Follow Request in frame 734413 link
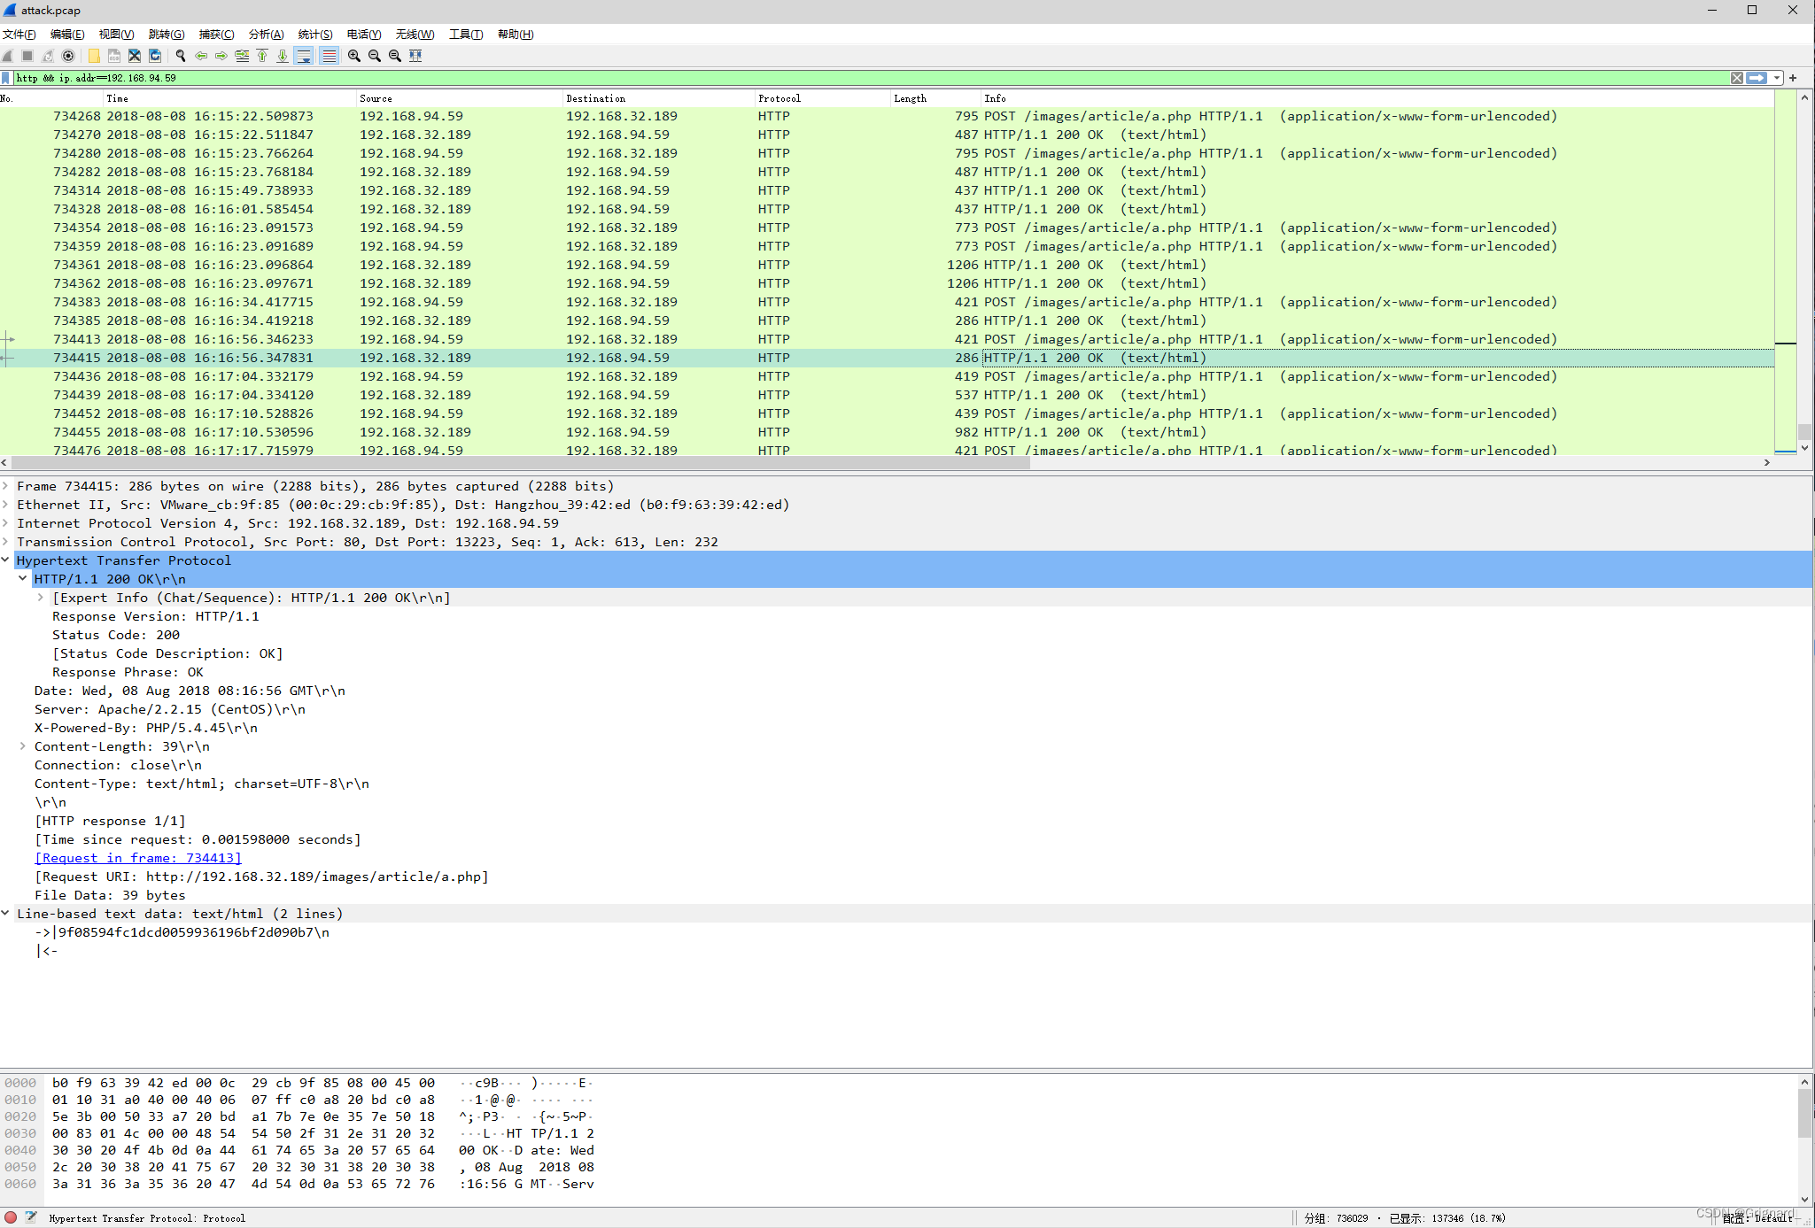Viewport: 1815px width, 1228px height. point(137,858)
